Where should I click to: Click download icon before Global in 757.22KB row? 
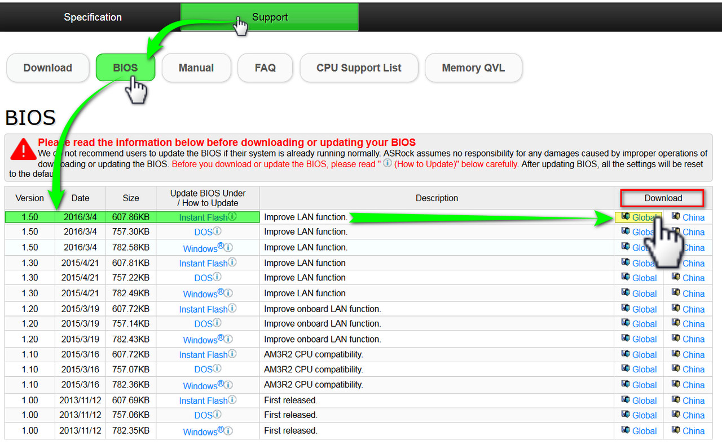[626, 277]
